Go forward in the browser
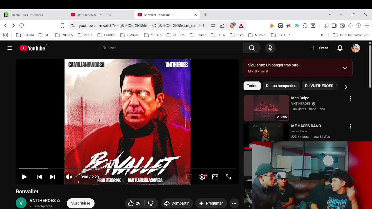Image resolution: width=372 pixels, height=209 pixels. point(13,26)
